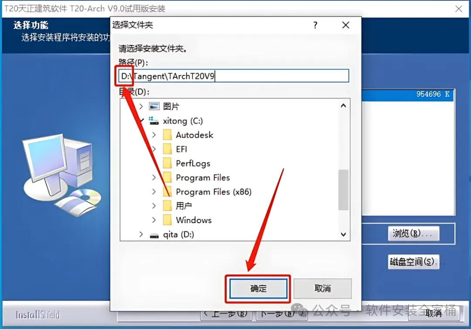
Task: Close the 选择文件夹 dialog
Action: (x=346, y=25)
